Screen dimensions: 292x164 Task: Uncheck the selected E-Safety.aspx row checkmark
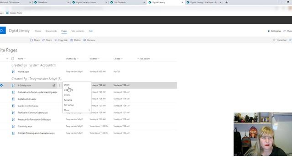click(x=1, y=85)
